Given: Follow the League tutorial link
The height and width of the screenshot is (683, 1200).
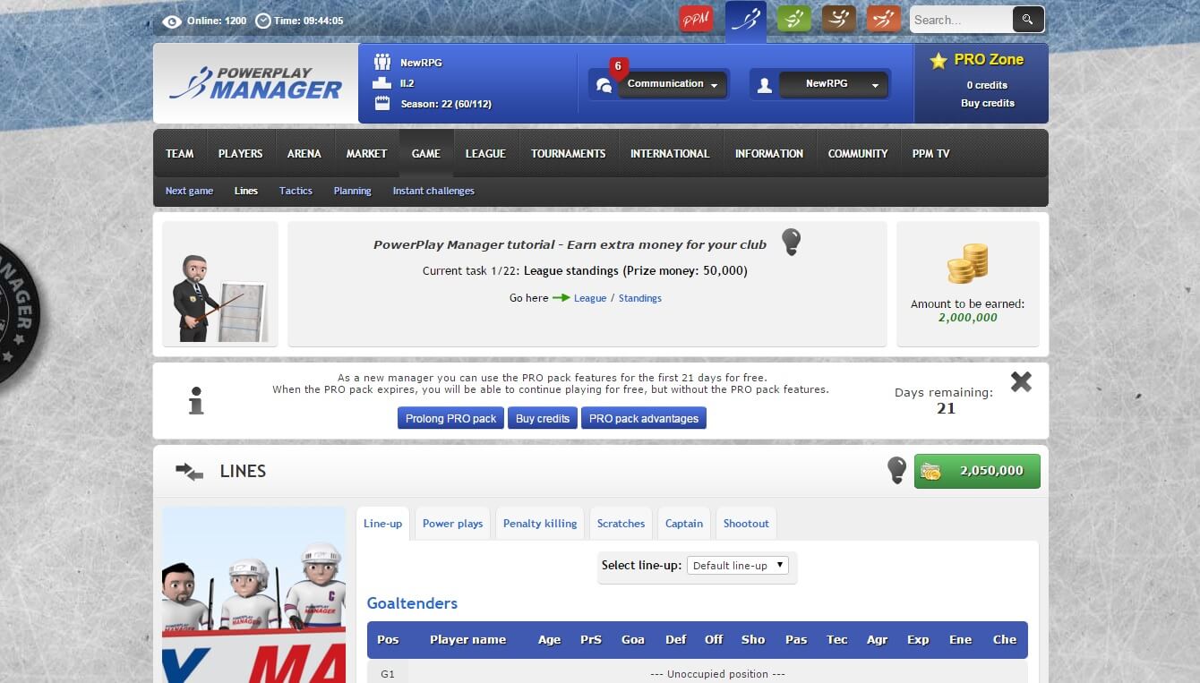Looking at the screenshot, I should (x=590, y=298).
